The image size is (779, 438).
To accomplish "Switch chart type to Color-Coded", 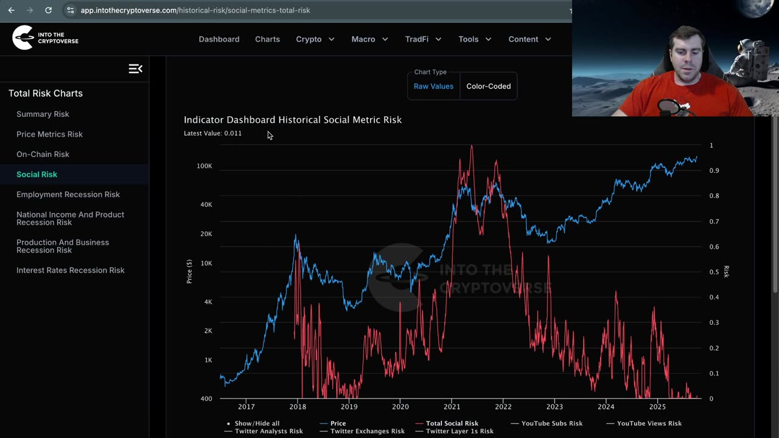I will [x=488, y=86].
